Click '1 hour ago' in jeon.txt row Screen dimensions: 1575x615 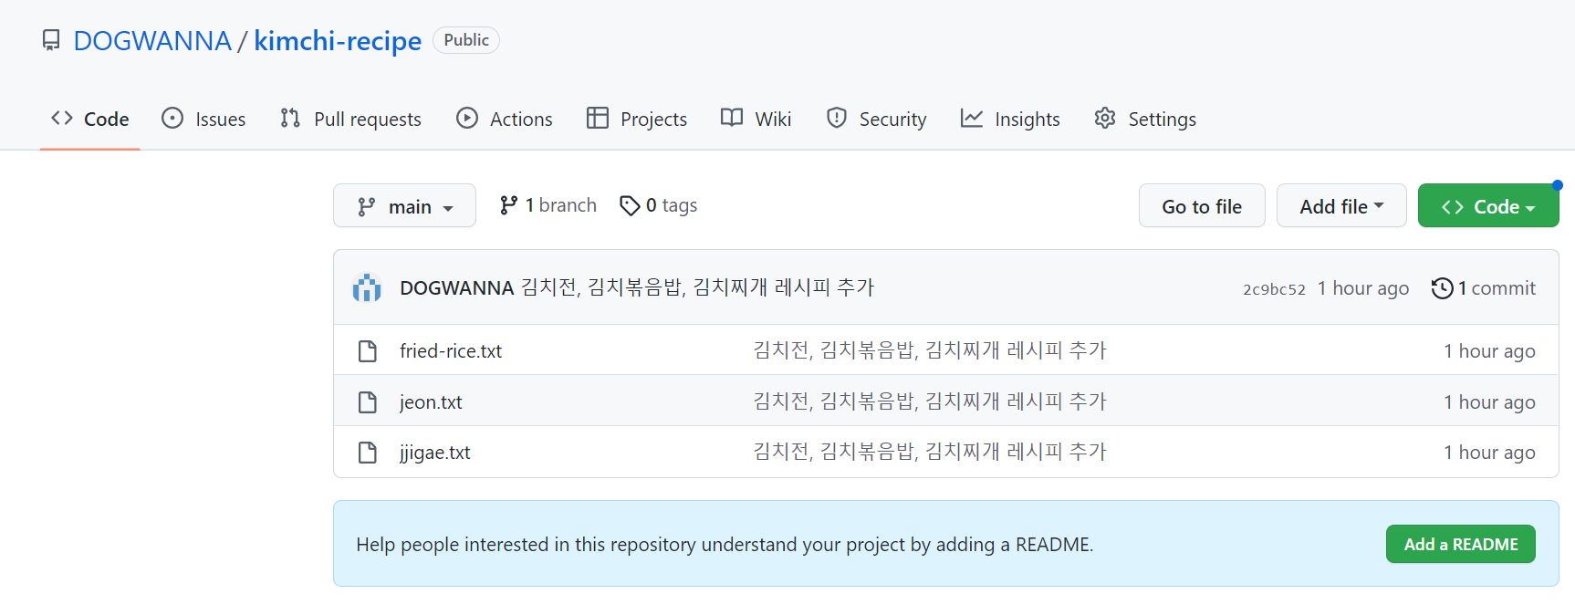point(1489,402)
